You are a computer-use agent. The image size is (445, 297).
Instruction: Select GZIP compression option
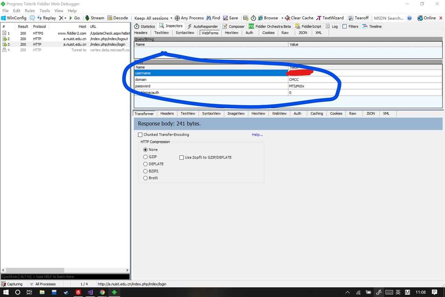point(145,157)
